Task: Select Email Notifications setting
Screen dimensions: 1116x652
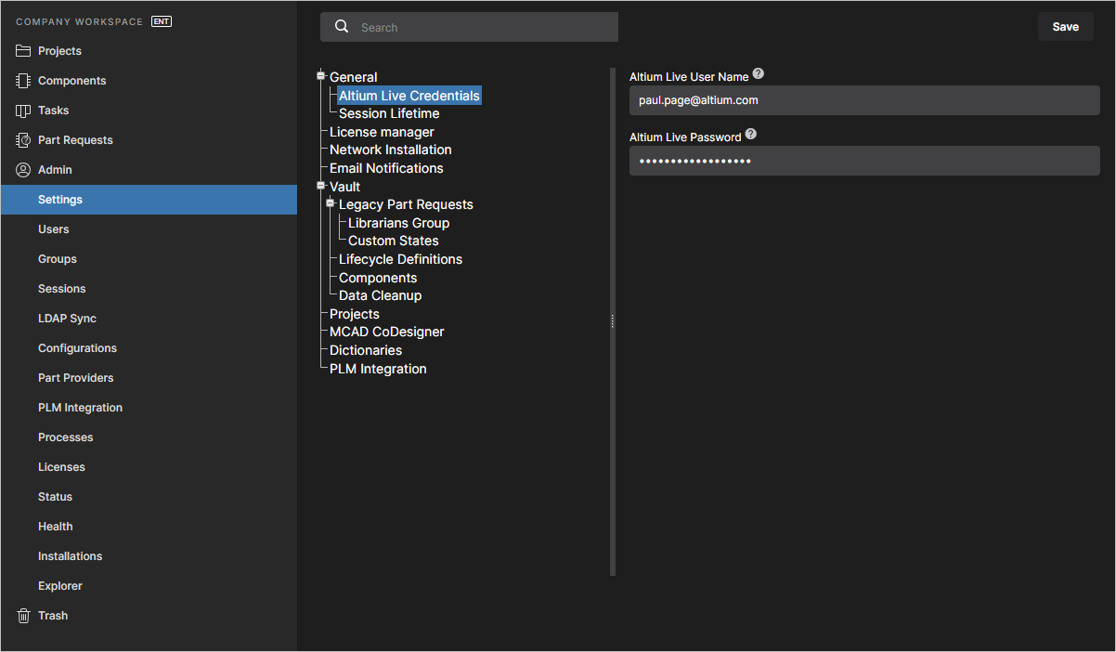Action: pyautogui.click(x=386, y=168)
